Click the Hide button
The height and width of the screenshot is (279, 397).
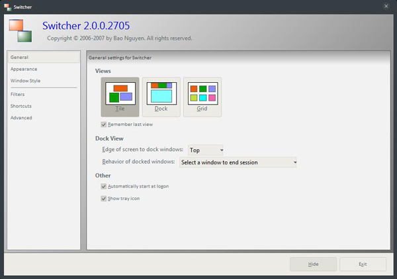pyautogui.click(x=313, y=264)
